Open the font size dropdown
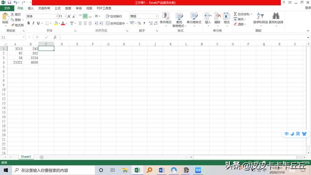 [x=65, y=16]
